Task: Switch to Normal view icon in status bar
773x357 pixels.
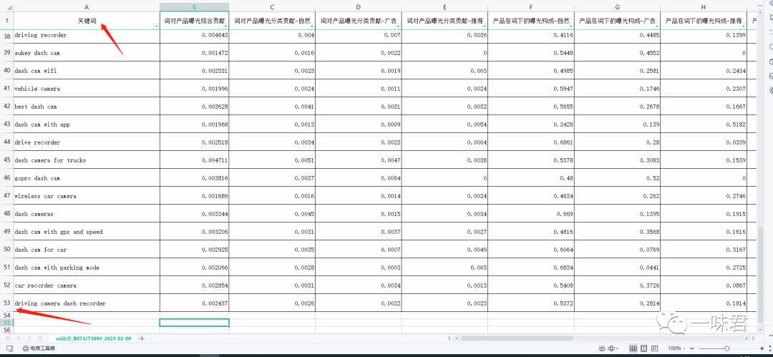Action: pos(633,348)
